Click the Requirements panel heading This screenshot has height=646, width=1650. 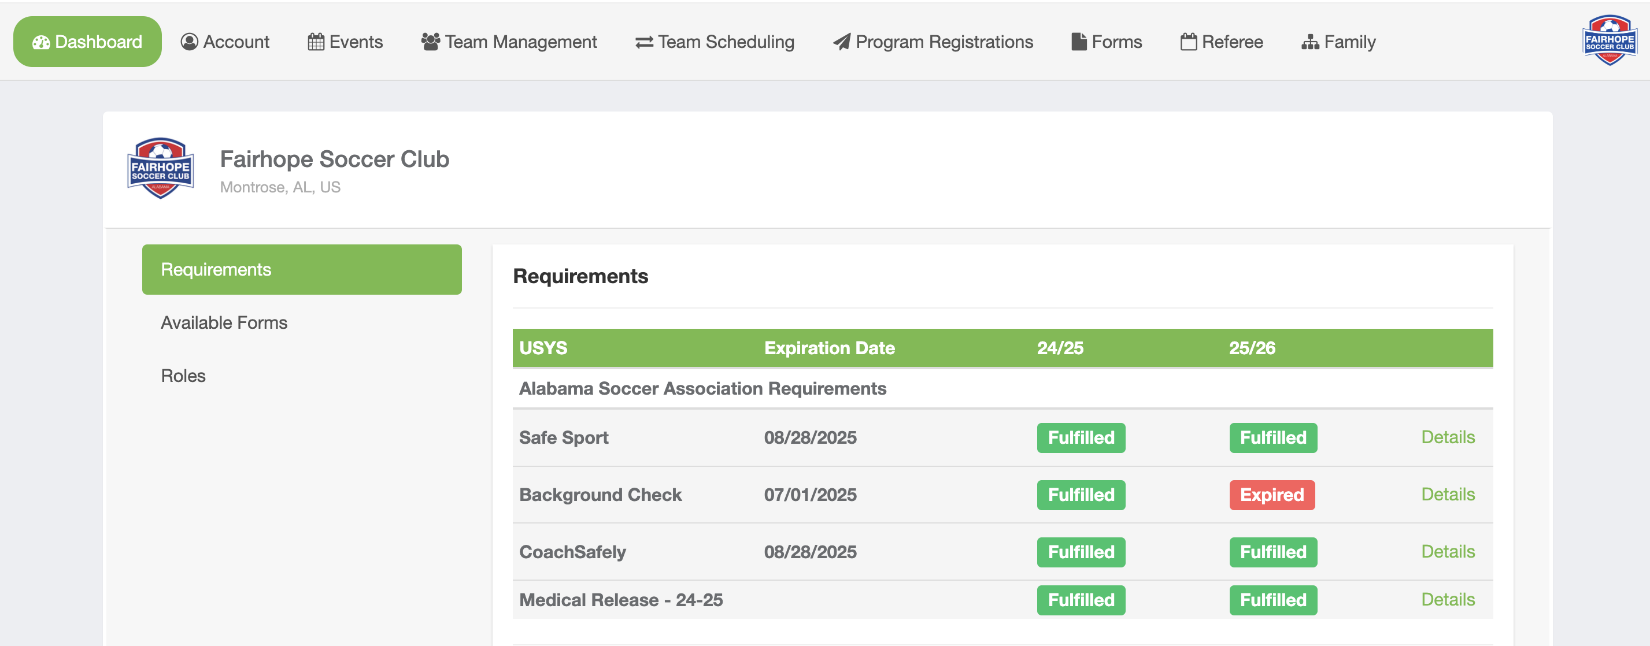pyautogui.click(x=580, y=276)
